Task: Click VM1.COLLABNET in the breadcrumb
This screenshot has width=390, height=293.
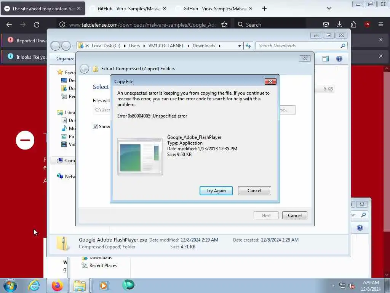Action: (x=166, y=46)
